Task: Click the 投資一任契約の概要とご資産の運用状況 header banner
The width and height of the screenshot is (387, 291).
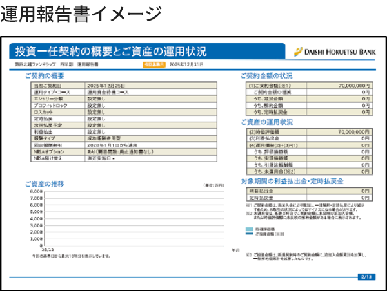Action: (x=110, y=52)
